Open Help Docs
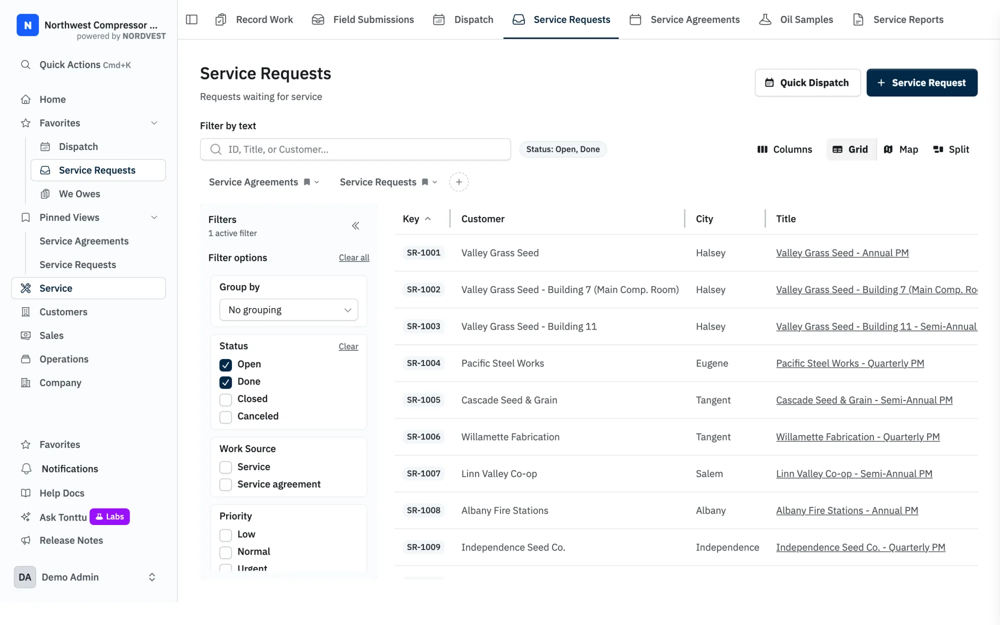This screenshot has width=1000, height=625. pyautogui.click(x=62, y=493)
